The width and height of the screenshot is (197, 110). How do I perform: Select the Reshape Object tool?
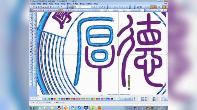31,18
